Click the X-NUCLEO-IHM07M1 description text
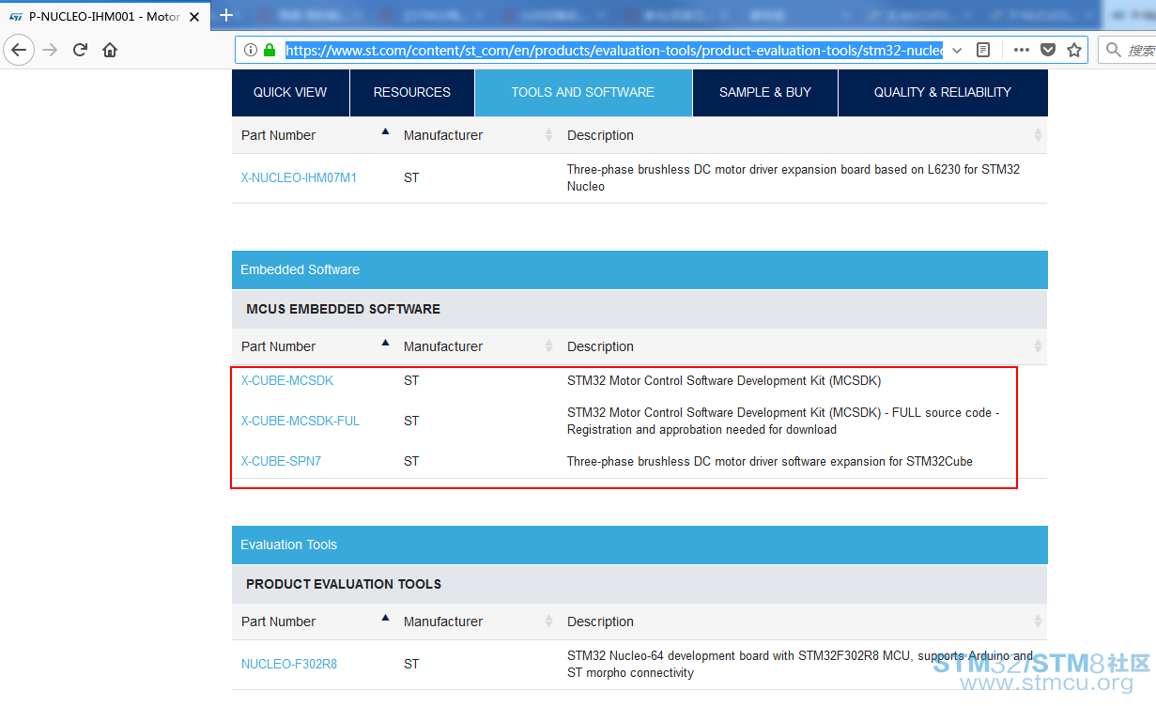 tap(794, 177)
